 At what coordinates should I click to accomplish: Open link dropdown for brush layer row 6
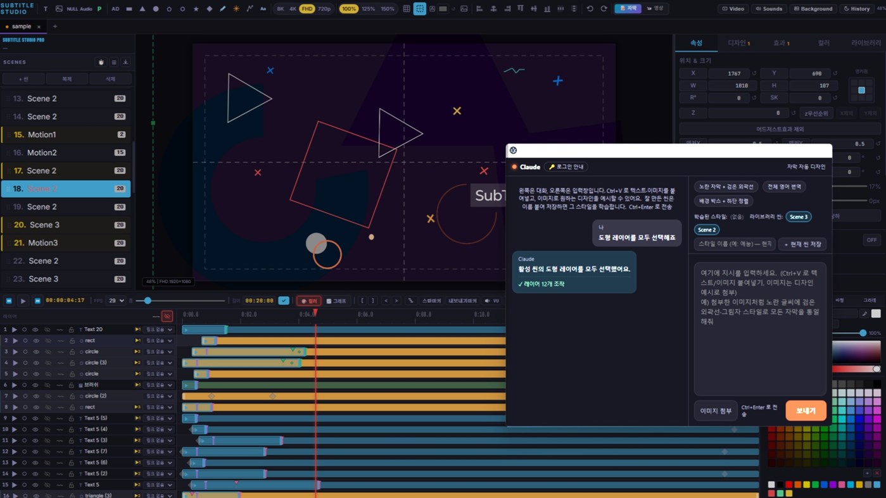(x=159, y=385)
